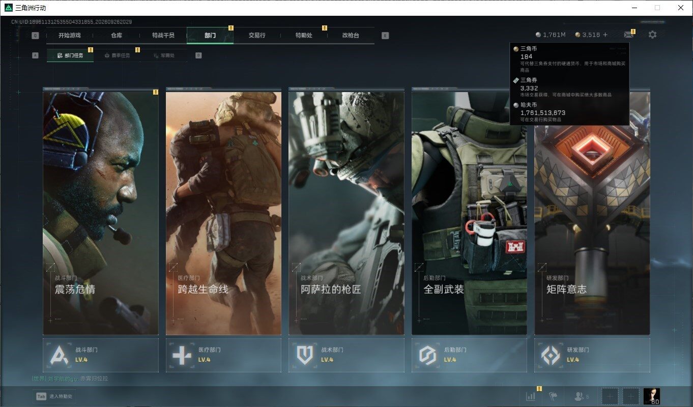Click the 三角券 amount 3,332 in tooltip
Viewport: 693px width, 407px height.
click(529, 88)
